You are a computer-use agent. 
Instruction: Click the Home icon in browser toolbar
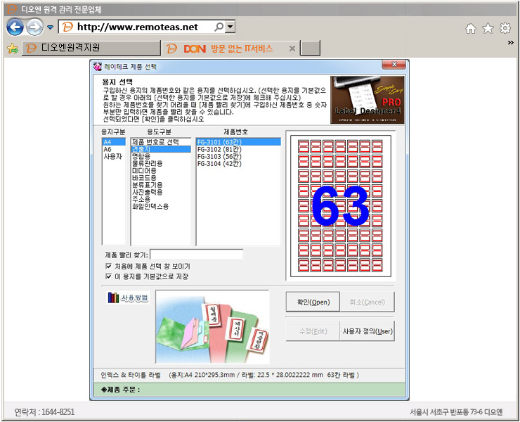point(471,28)
